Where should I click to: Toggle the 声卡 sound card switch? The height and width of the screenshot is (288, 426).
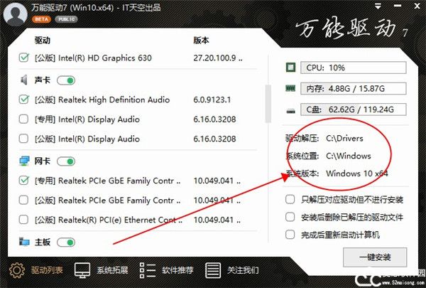coord(66,80)
